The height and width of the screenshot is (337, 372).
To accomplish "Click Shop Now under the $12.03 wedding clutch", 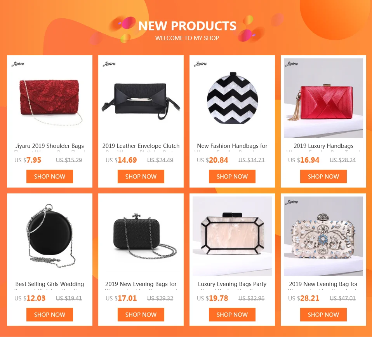I will [x=50, y=315].
